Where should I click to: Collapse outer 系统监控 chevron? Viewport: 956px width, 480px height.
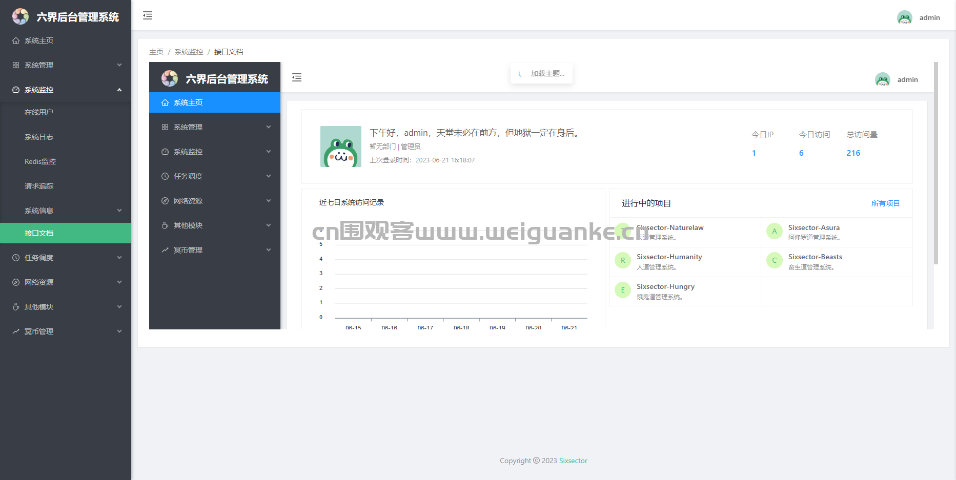pos(119,90)
